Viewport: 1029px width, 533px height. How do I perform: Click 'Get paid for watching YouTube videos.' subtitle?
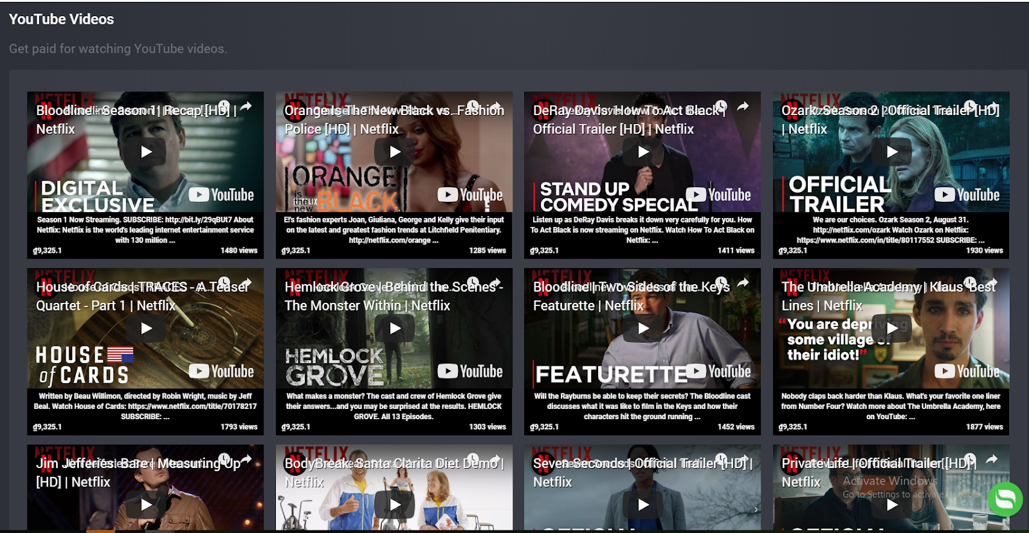click(x=118, y=49)
